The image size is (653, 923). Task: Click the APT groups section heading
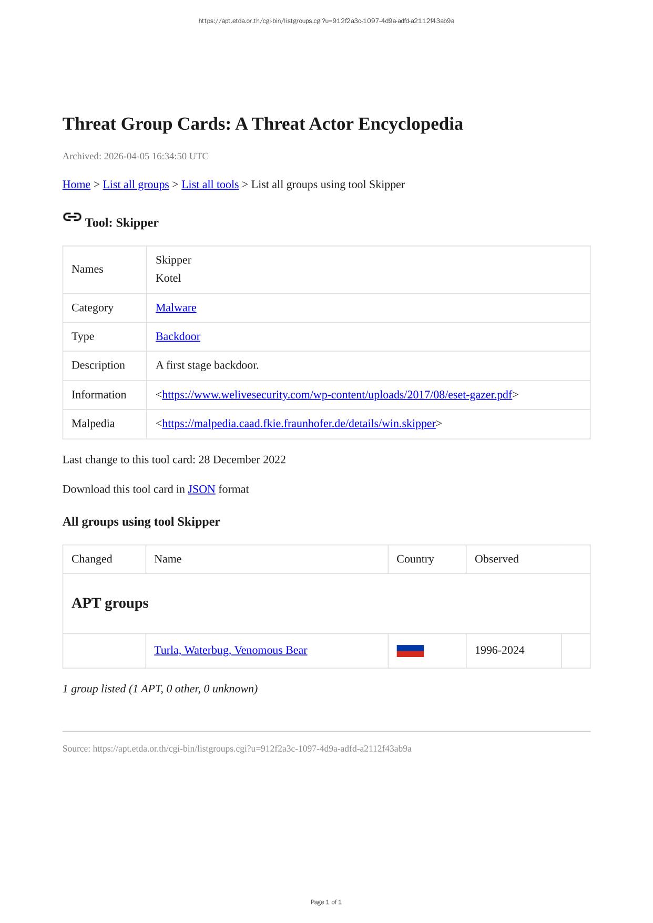(110, 603)
